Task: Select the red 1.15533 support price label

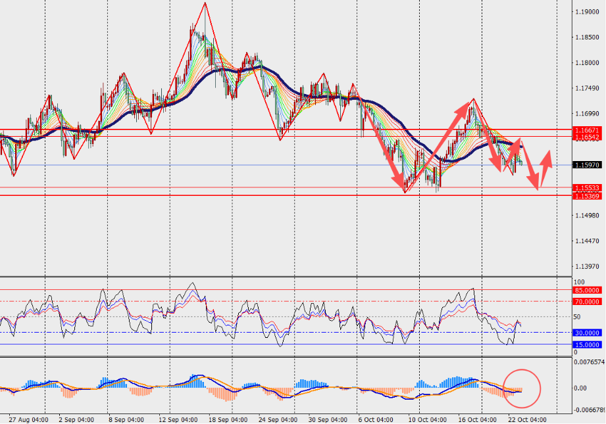Action: point(586,188)
